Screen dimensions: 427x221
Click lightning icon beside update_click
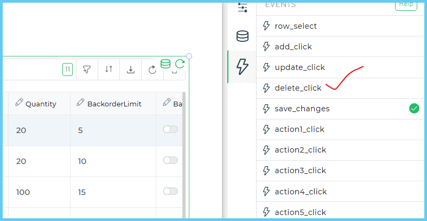[266, 67]
